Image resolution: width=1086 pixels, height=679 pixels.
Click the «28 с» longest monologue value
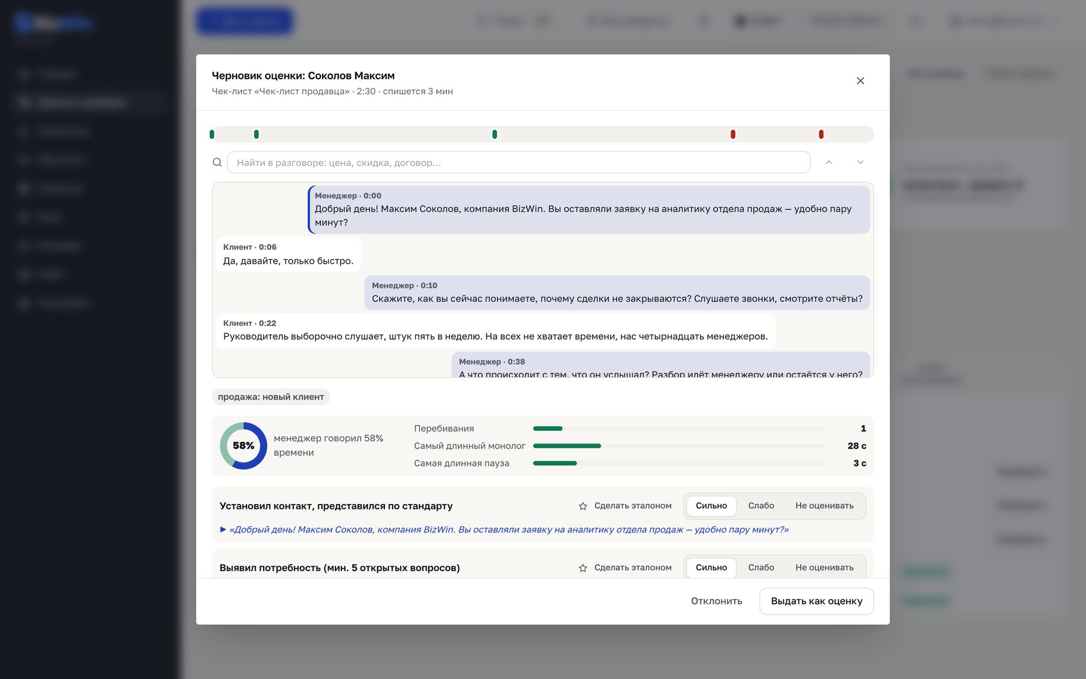point(857,446)
